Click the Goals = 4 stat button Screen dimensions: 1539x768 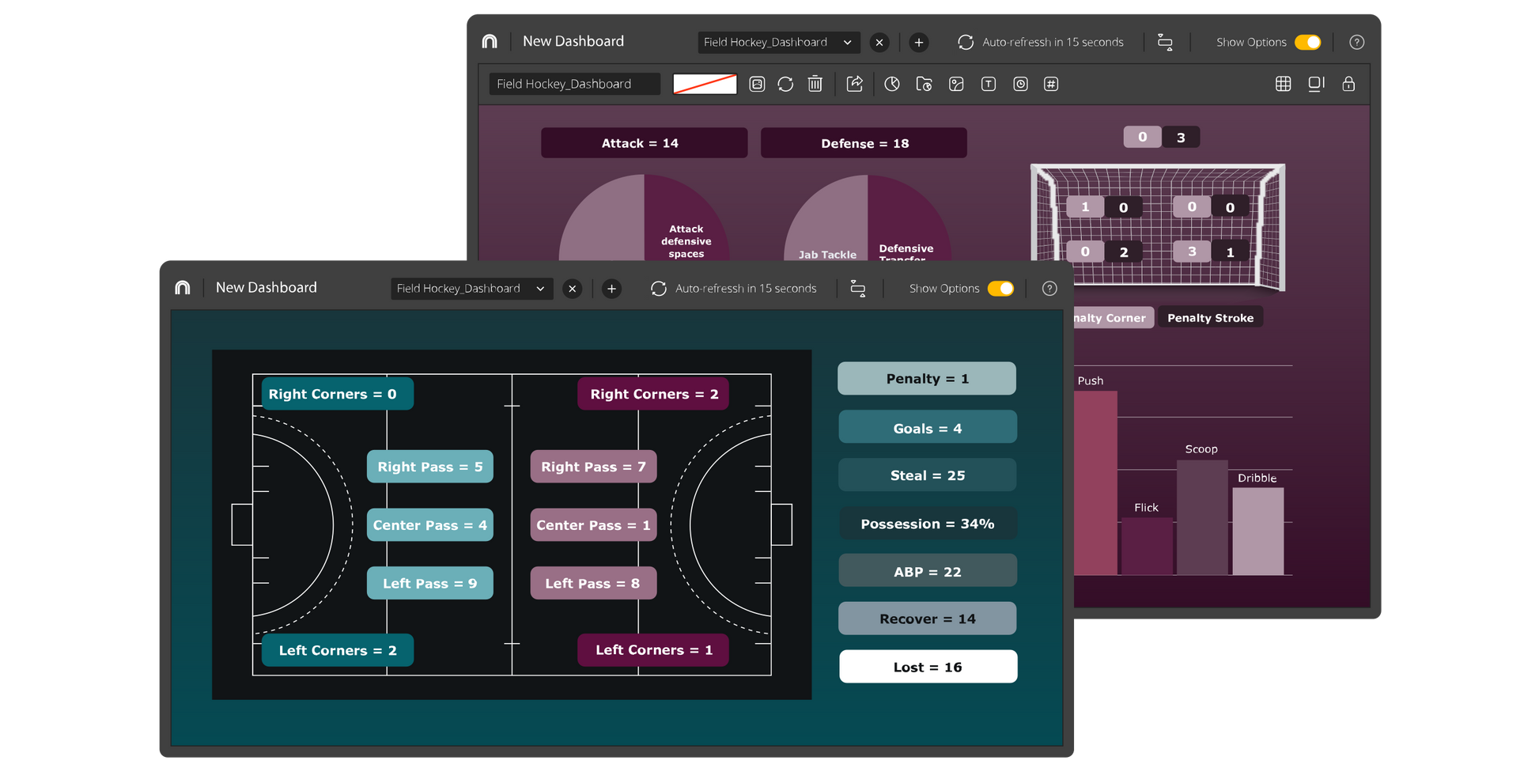[x=927, y=428]
